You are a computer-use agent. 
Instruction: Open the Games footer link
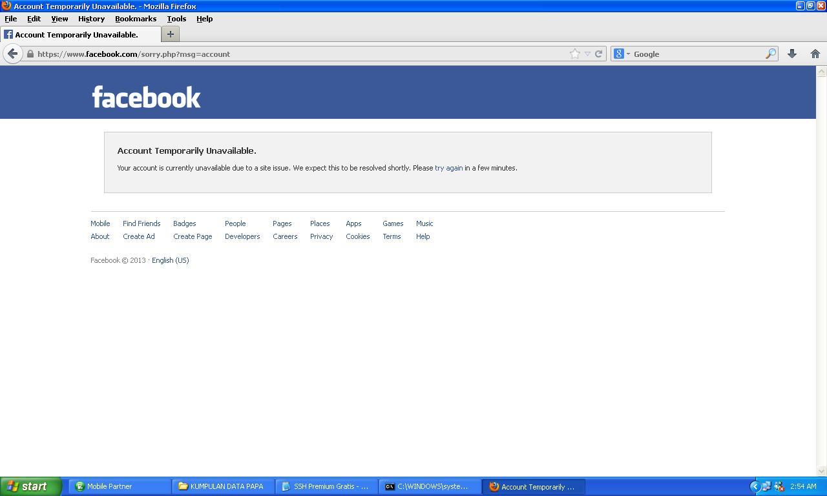coord(393,223)
